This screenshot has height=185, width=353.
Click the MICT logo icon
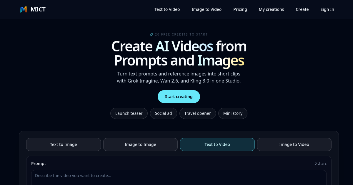[24, 9]
